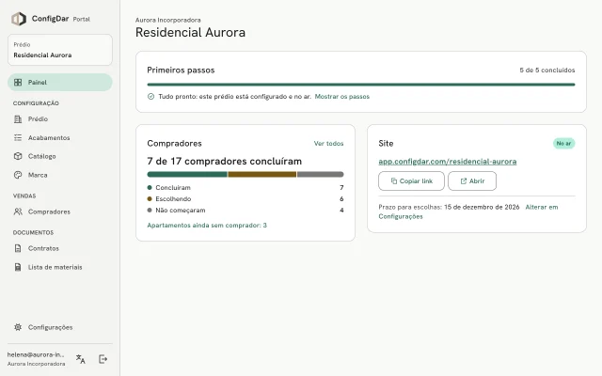Screen dimensions: 602x376
Task: Open Configurações in the sidebar
Action: (x=60, y=327)
